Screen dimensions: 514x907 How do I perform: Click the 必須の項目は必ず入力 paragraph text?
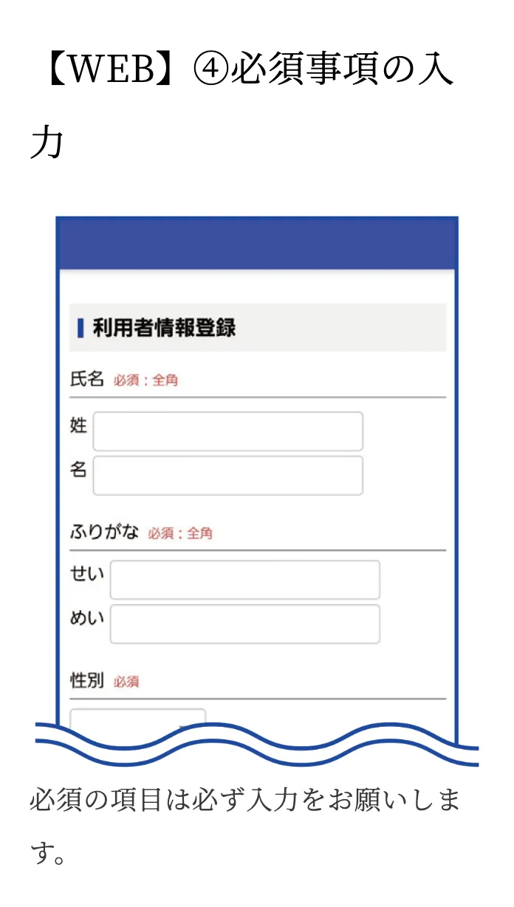click(x=244, y=801)
